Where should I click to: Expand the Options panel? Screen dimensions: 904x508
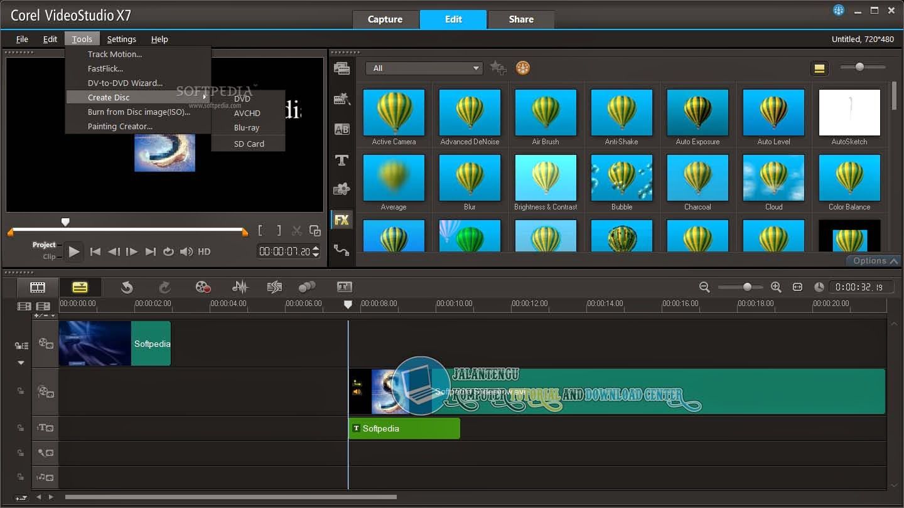click(874, 261)
